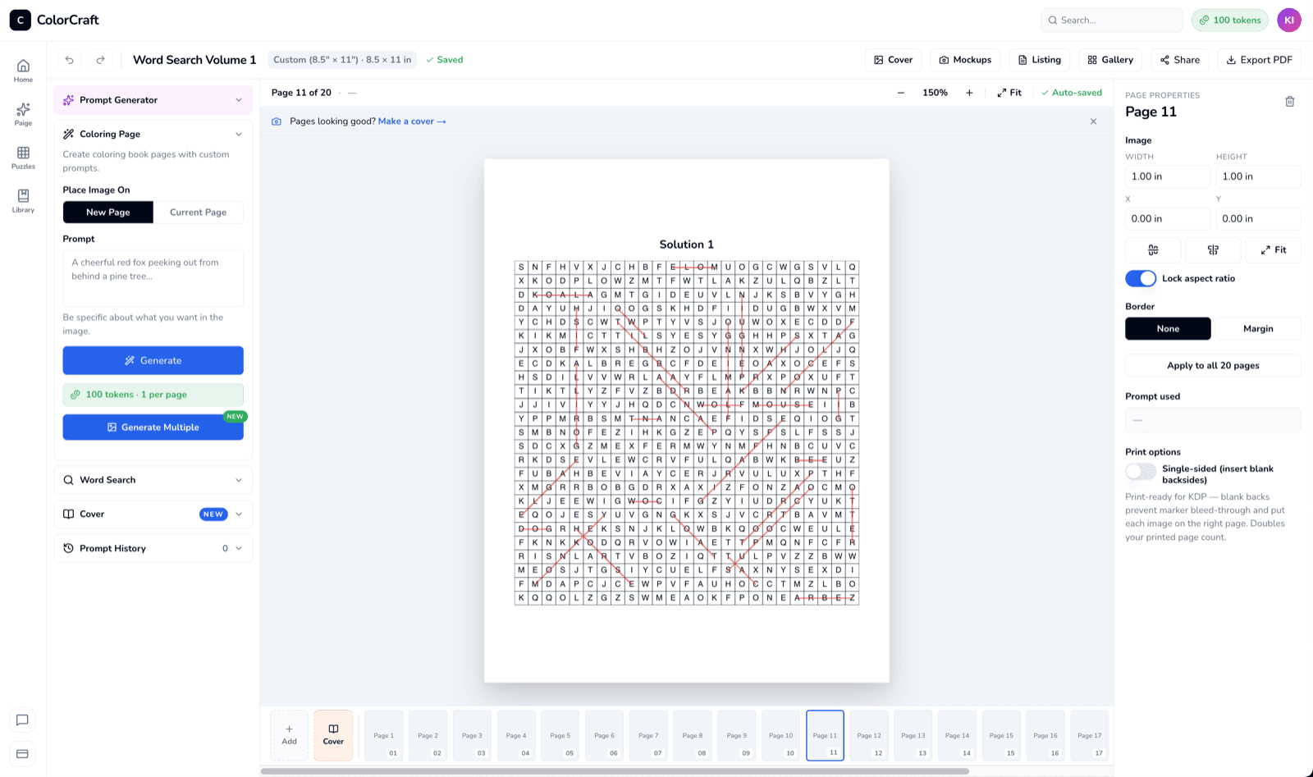Click the 150% zoom value
This screenshot has height=777, width=1313.
pyautogui.click(x=935, y=93)
